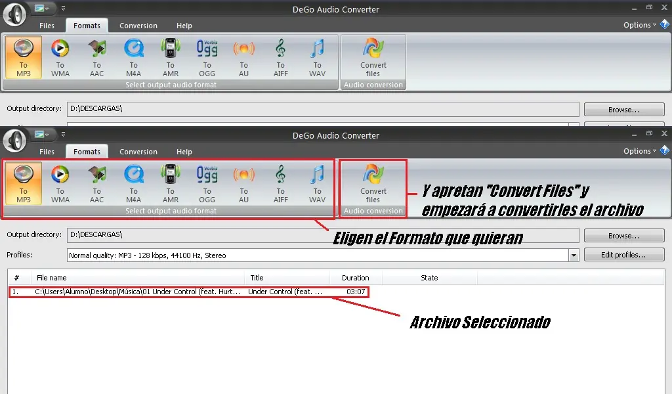Select To AMR format in upper window
Viewport: 672px width, 394px height.
pyautogui.click(x=171, y=57)
